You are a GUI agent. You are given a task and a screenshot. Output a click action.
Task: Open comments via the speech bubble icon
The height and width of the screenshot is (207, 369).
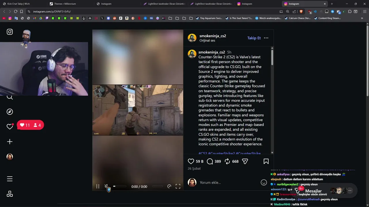[210, 162]
